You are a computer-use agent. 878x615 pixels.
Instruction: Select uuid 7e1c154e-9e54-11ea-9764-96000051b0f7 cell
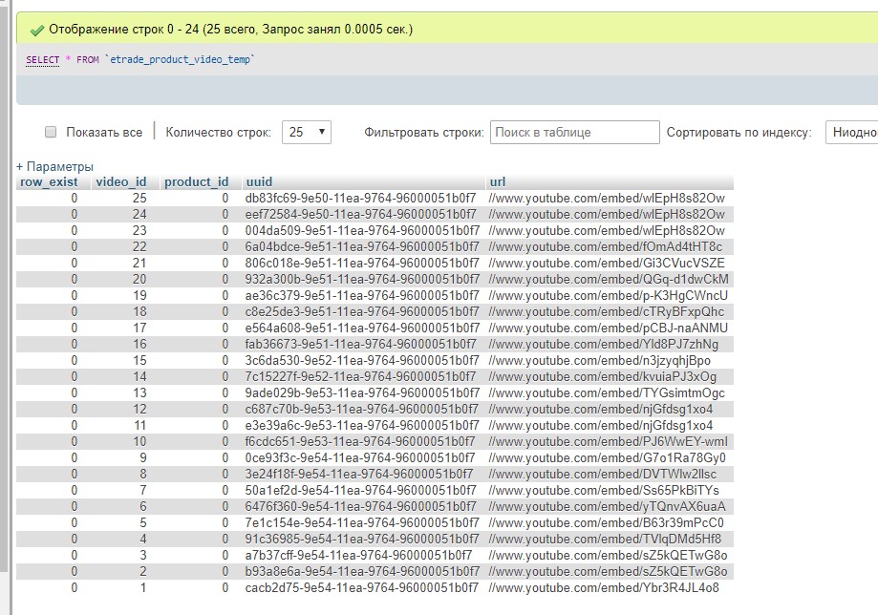click(x=362, y=522)
